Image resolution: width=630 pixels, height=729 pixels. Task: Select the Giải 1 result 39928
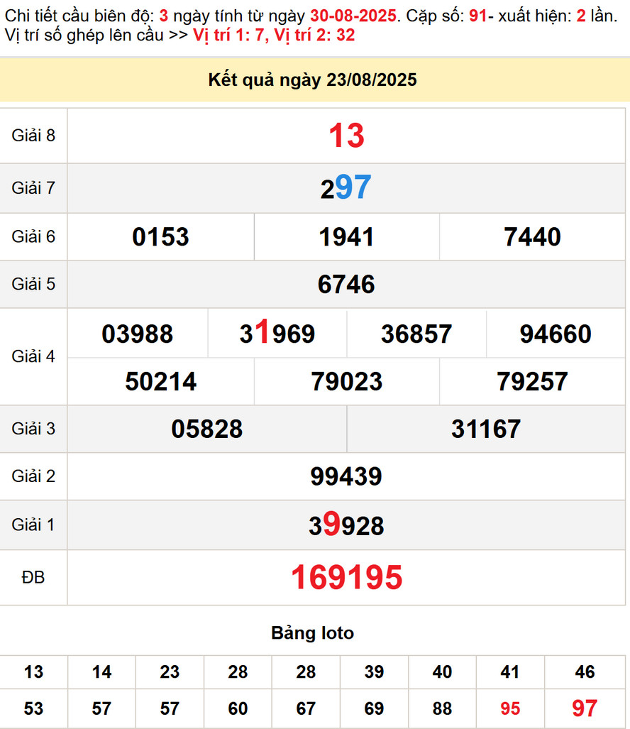[346, 525]
